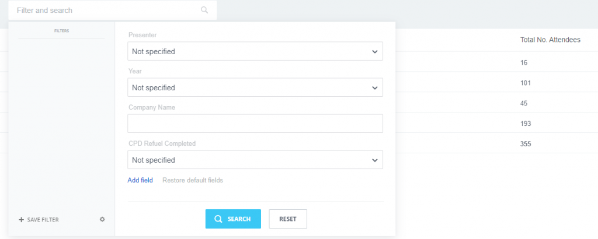Open the Presenter dropdown
The image size is (598, 239).
(x=255, y=51)
